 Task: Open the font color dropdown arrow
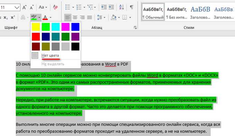coord(50,18)
